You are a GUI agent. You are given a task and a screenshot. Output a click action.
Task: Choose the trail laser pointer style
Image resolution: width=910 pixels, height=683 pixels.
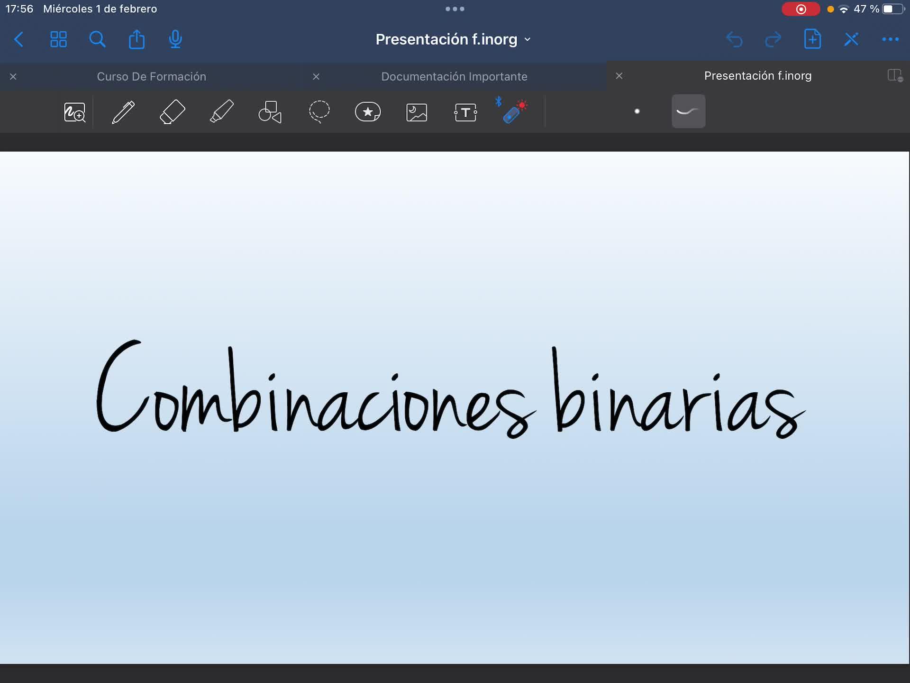tap(688, 111)
